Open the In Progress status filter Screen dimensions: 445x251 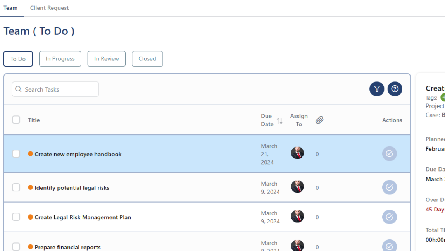[60, 58]
